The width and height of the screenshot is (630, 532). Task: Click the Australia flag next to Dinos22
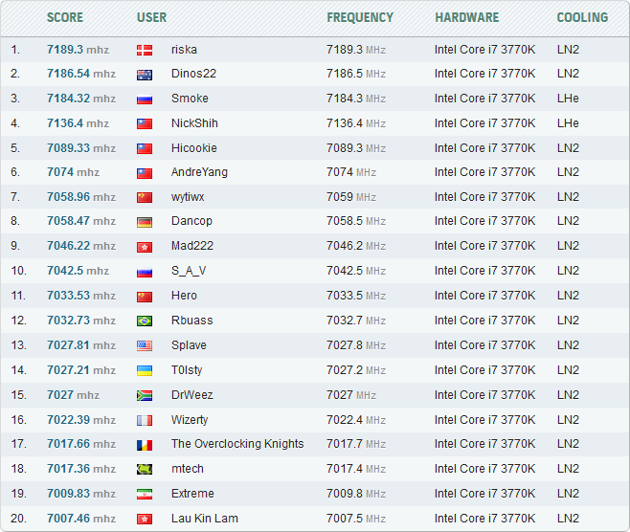[x=145, y=75]
